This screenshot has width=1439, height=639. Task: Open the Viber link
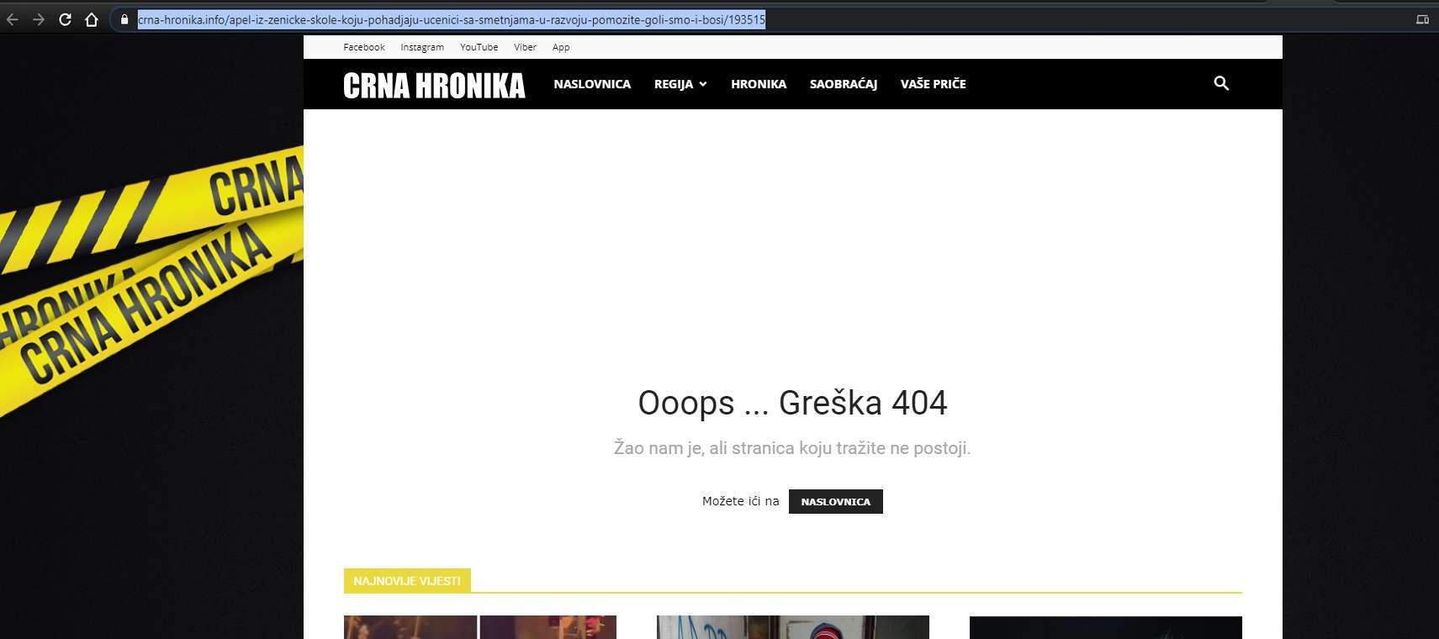[525, 47]
